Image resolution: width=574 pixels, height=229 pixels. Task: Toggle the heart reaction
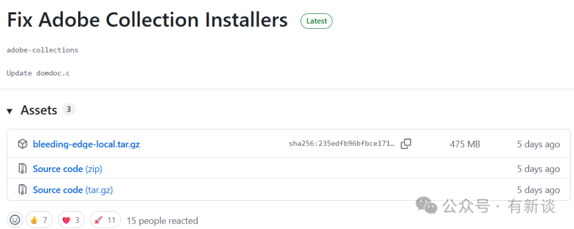point(71,220)
